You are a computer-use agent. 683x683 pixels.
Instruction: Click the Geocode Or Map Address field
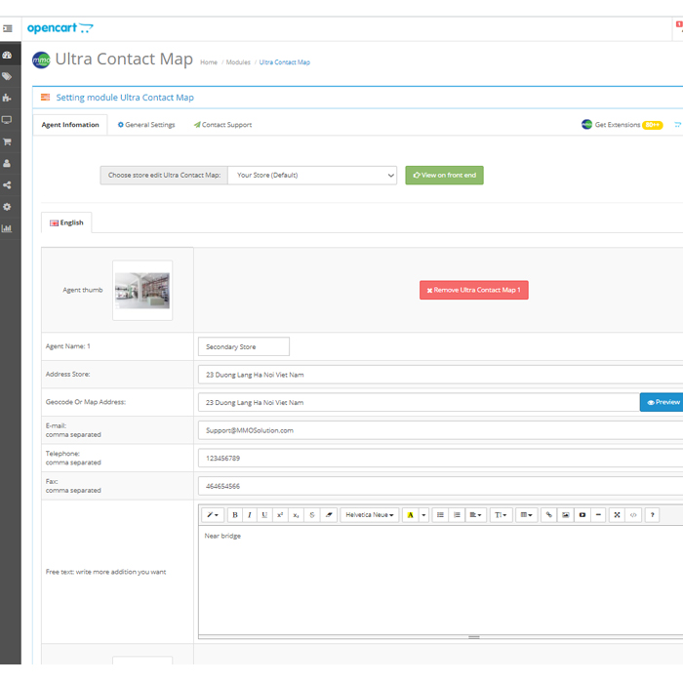click(x=419, y=402)
